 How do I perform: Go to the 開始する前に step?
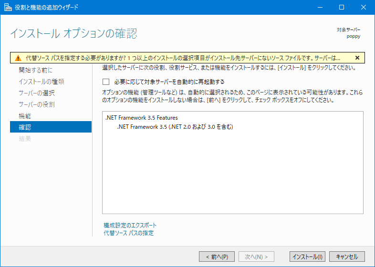coord(35,70)
